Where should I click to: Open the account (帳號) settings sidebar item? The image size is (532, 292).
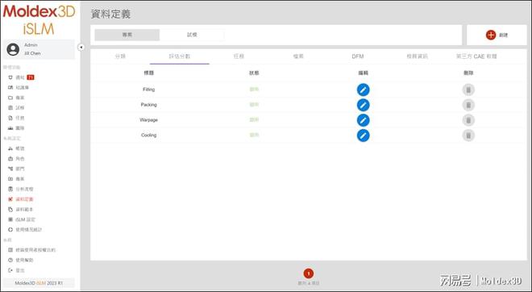pos(16,148)
